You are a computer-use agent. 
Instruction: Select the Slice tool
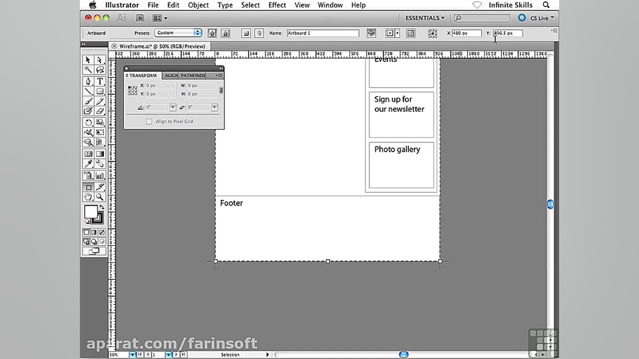click(x=100, y=187)
